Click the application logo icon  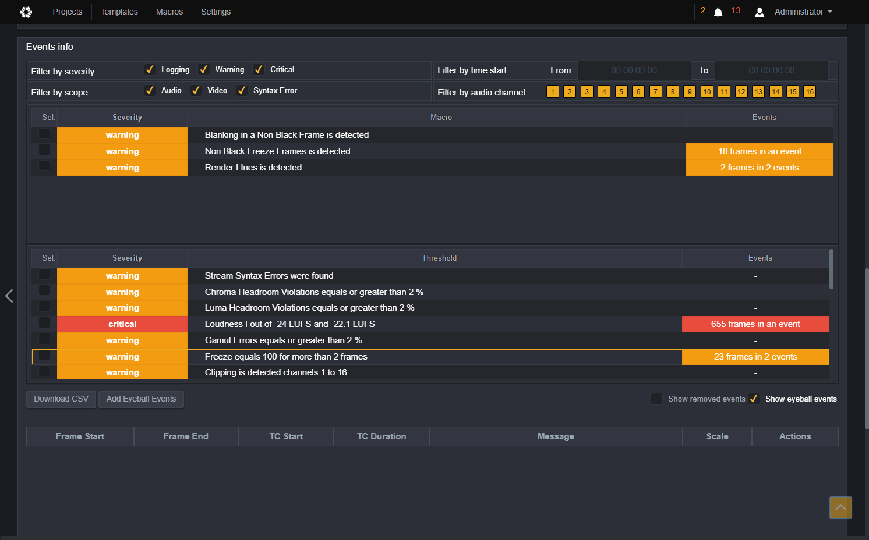point(26,12)
